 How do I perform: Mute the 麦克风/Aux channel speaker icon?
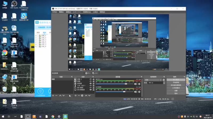[136, 84]
